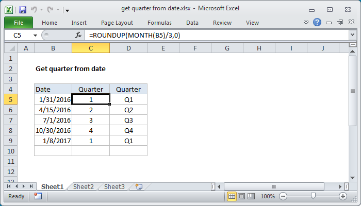361x206 pixels.
Task: Switch to Sheet2 worksheet tab
Action: coord(83,186)
